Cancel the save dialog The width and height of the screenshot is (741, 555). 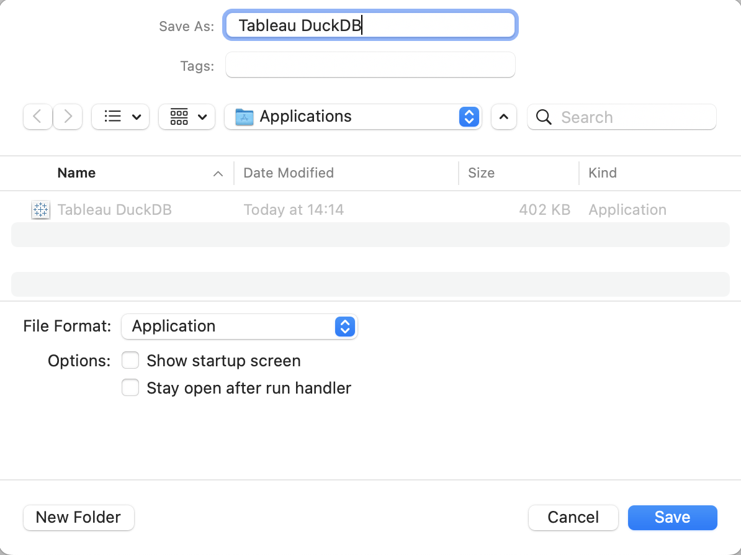pos(572,517)
